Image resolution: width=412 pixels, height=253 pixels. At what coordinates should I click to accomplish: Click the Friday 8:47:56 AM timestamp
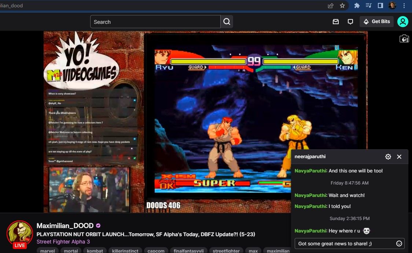tap(349, 183)
